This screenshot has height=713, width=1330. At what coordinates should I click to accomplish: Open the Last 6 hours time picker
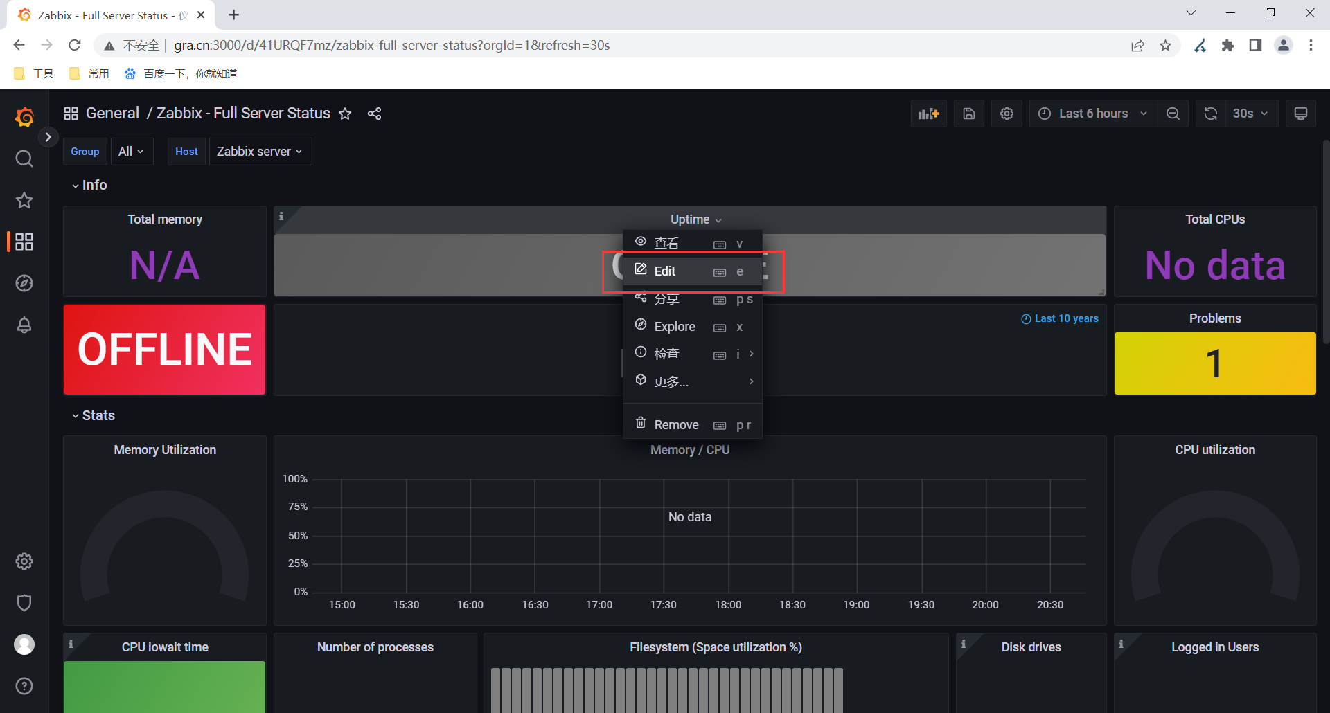pos(1093,114)
